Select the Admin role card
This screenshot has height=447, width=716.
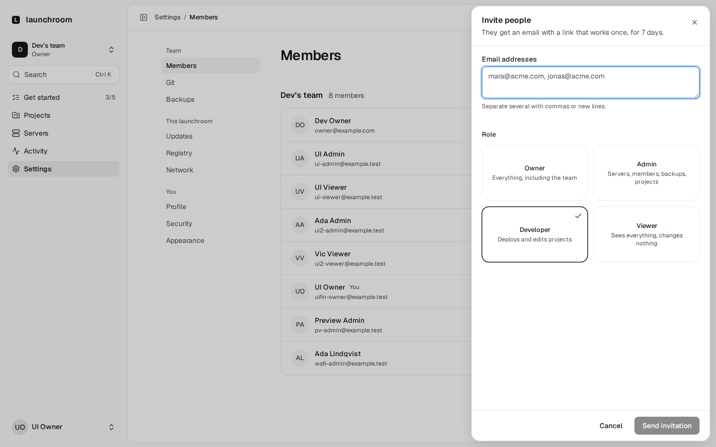point(646,173)
